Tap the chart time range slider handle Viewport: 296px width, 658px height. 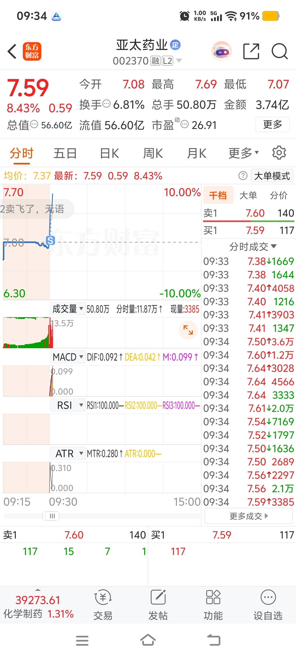[x=52, y=516]
